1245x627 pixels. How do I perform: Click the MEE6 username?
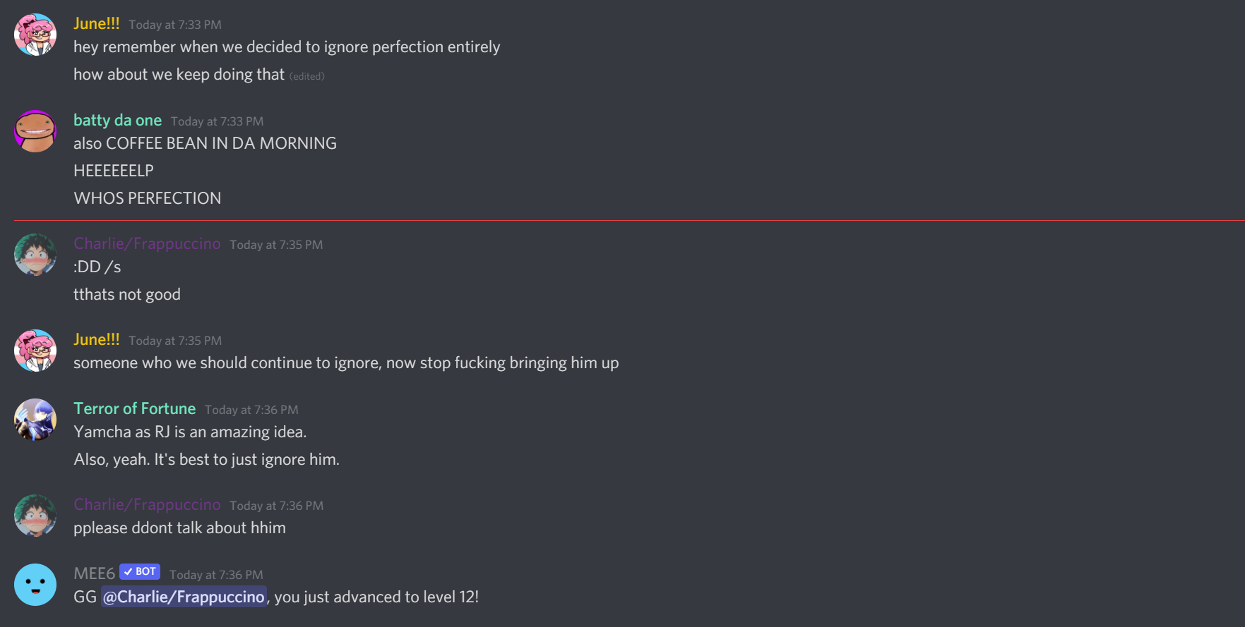pyautogui.click(x=94, y=574)
